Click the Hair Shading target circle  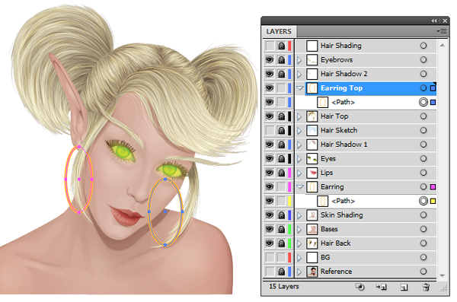click(423, 46)
